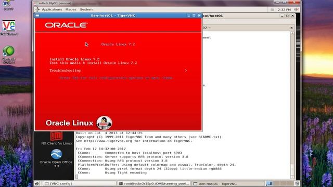
Task: Open the Troubleshooting boot submenu
Action: (65, 71)
